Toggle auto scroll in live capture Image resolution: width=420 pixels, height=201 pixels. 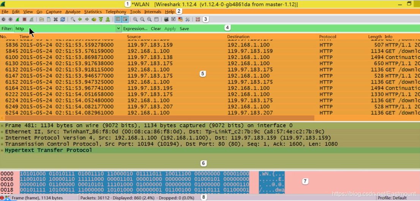coord(125,19)
